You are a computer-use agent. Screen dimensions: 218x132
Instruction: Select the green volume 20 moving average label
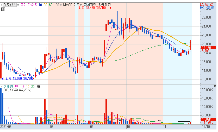coord(33,87)
